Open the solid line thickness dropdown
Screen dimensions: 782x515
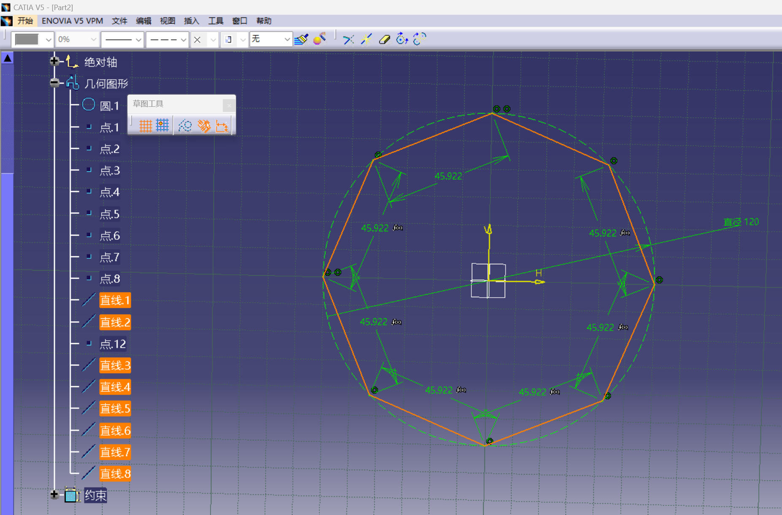[x=138, y=40]
